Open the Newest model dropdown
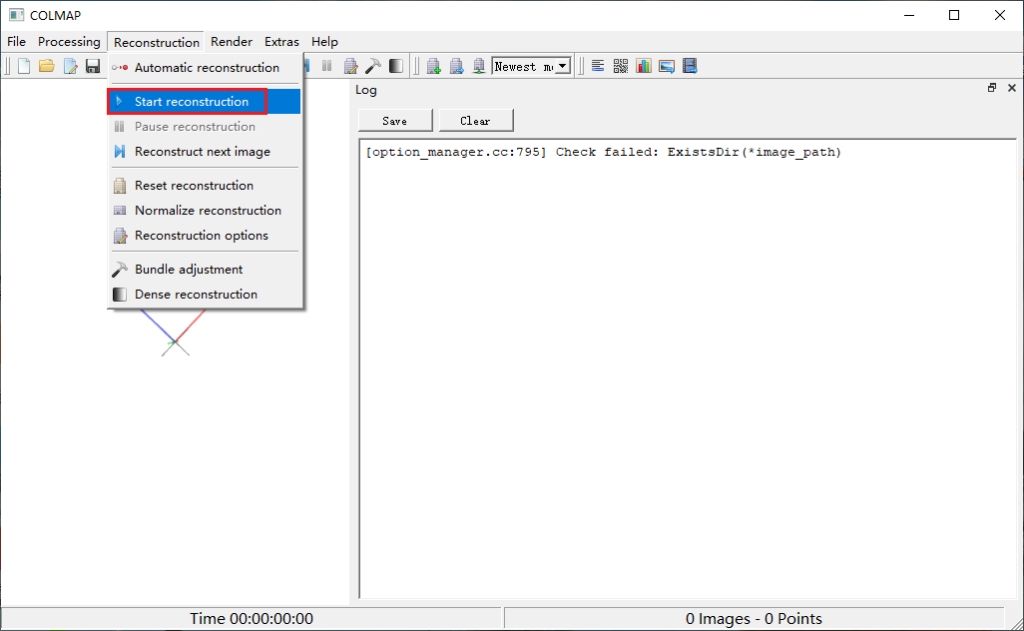 [x=532, y=66]
